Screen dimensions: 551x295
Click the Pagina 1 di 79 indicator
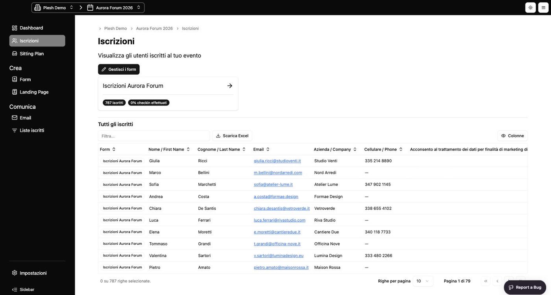[x=457, y=281]
